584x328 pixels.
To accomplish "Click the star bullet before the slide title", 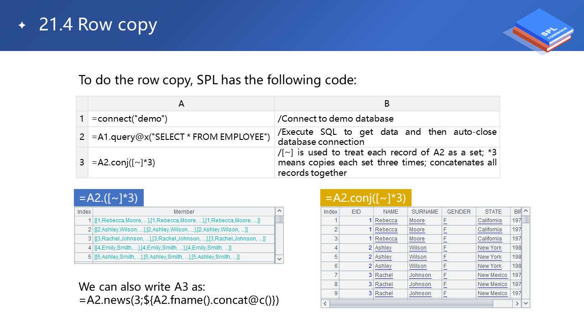I will point(21,26).
